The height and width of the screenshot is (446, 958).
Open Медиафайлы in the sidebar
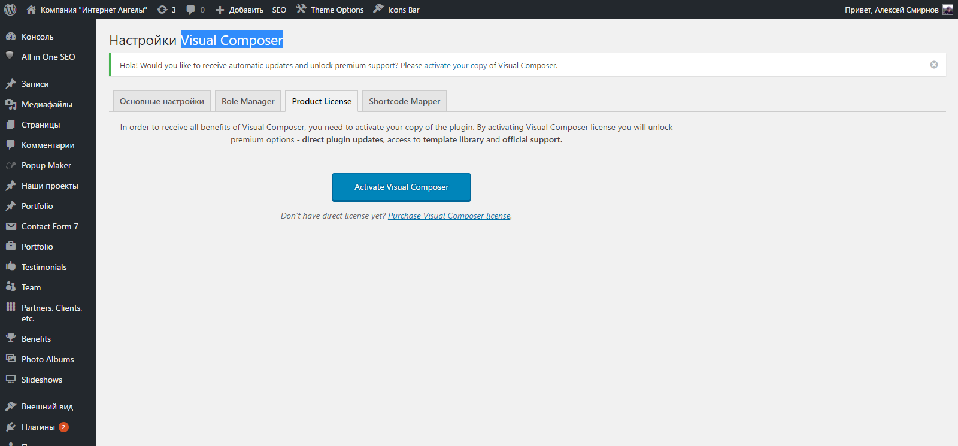pyautogui.click(x=48, y=104)
